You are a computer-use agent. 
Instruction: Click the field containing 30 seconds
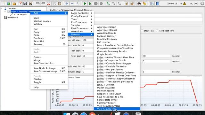point(156,56)
